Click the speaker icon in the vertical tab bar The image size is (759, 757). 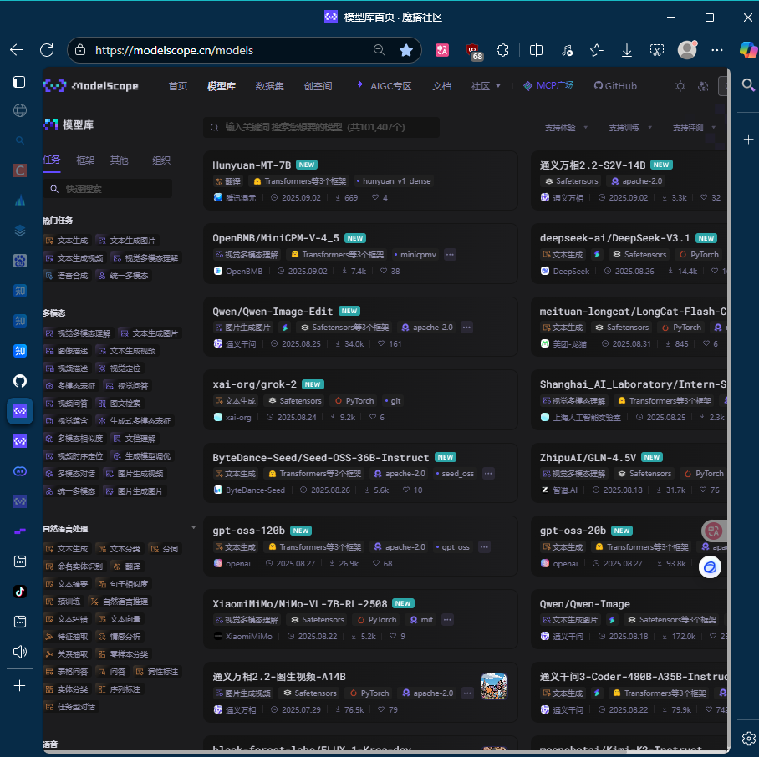pos(20,652)
